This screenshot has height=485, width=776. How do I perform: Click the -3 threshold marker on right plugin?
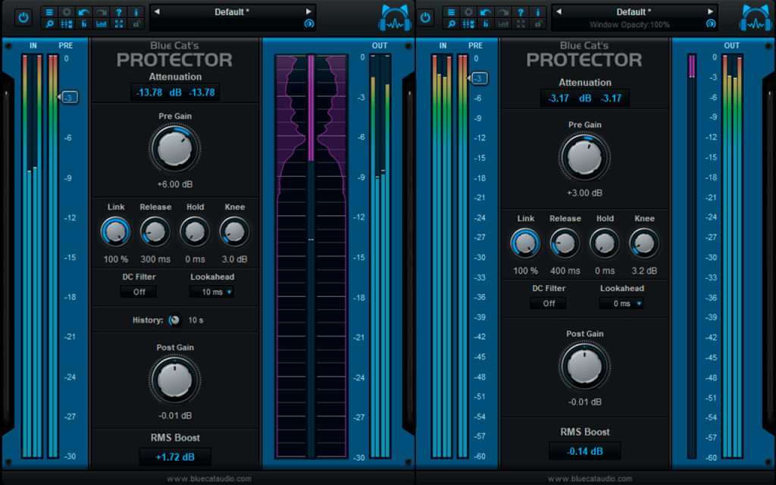tap(477, 78)
